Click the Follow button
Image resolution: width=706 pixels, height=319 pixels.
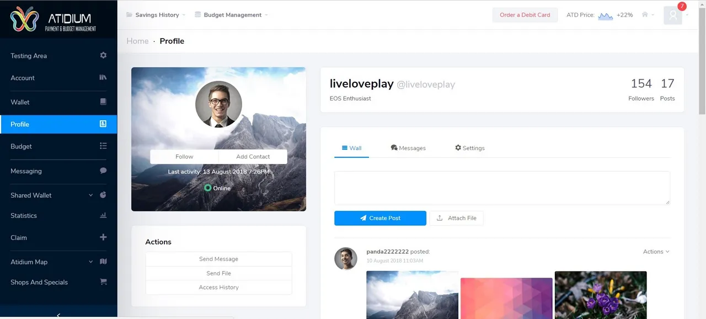tap(184, 157)
